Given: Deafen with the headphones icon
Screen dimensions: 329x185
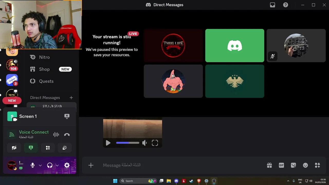Looking at the screenshot, I should [50, 165].
